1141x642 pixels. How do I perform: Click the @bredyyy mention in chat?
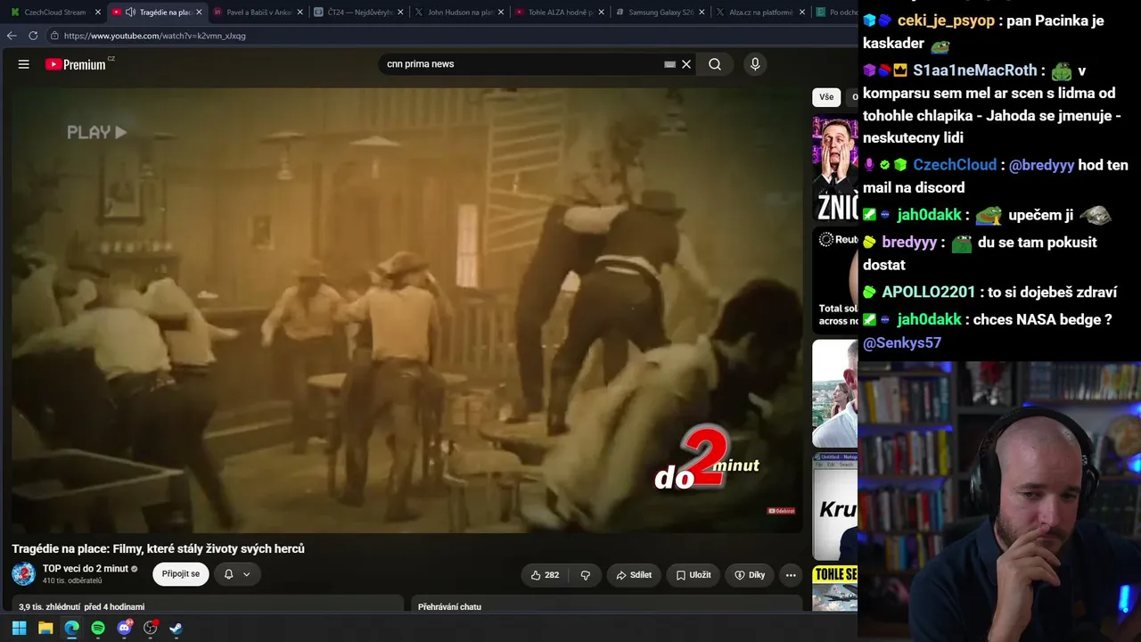1041,165
